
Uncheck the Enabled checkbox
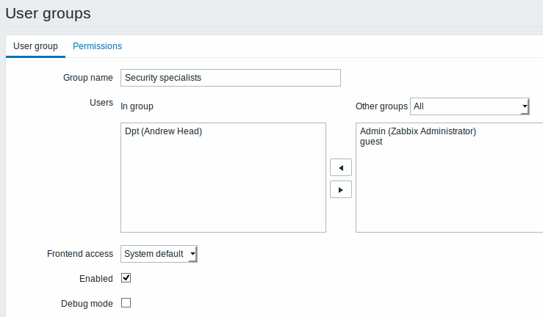point(126,278)
